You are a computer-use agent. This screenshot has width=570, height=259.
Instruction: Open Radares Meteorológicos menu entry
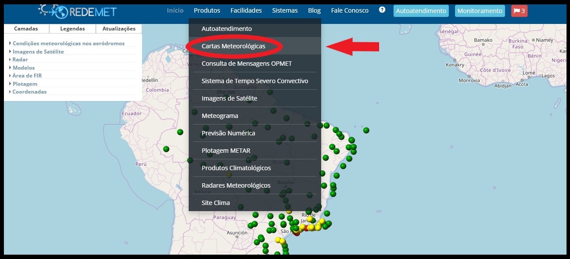pos(236,185)
